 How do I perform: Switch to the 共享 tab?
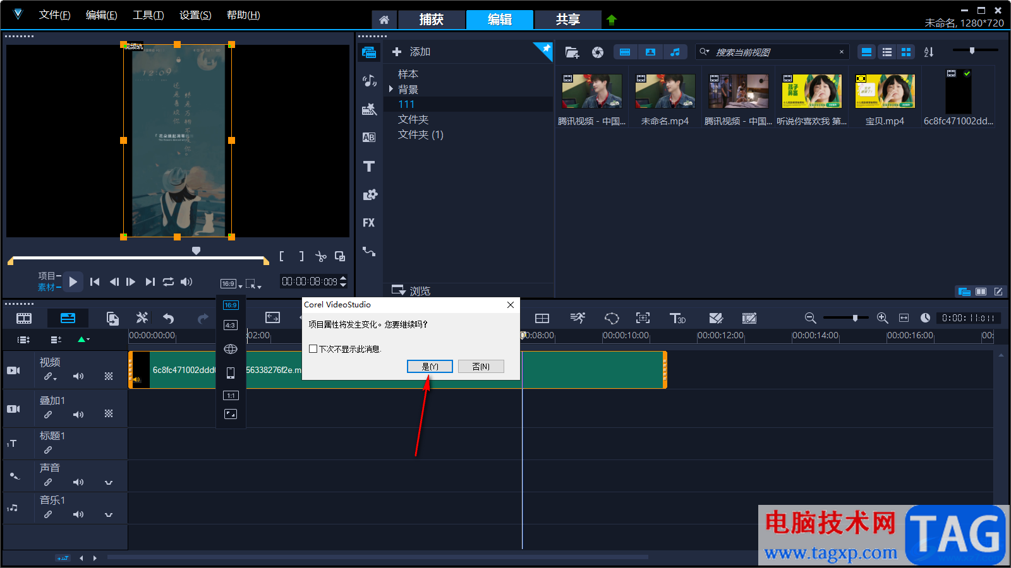point(567,20)
